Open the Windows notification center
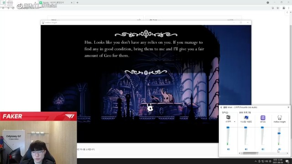The width and height of the screenshot is (292, 164). point(287,161)
